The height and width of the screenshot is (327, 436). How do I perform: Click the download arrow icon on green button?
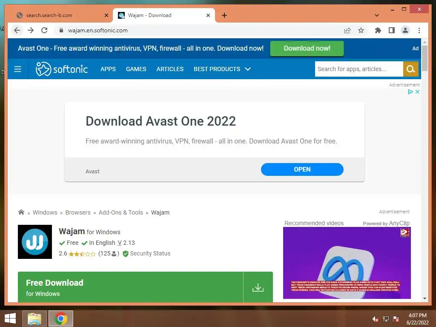pyautogui.click(x=258, y=287)
